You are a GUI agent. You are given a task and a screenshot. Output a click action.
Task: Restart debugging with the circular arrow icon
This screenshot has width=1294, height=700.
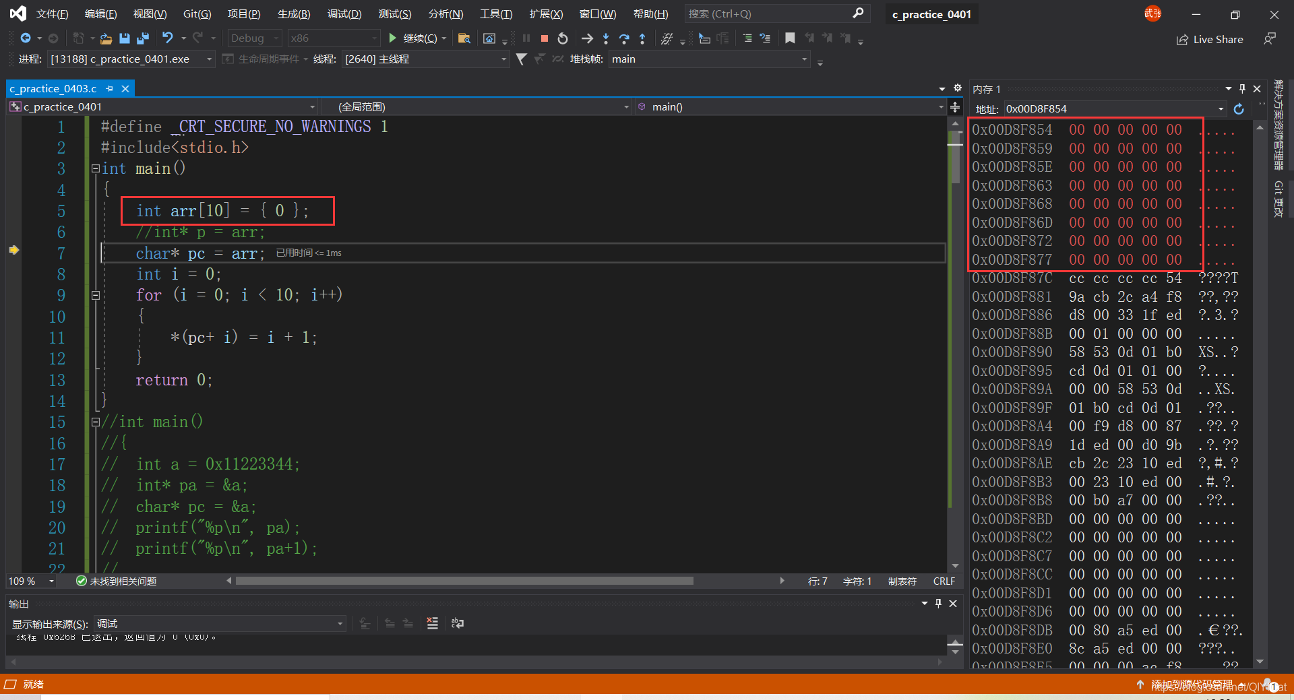pos(563,38)
